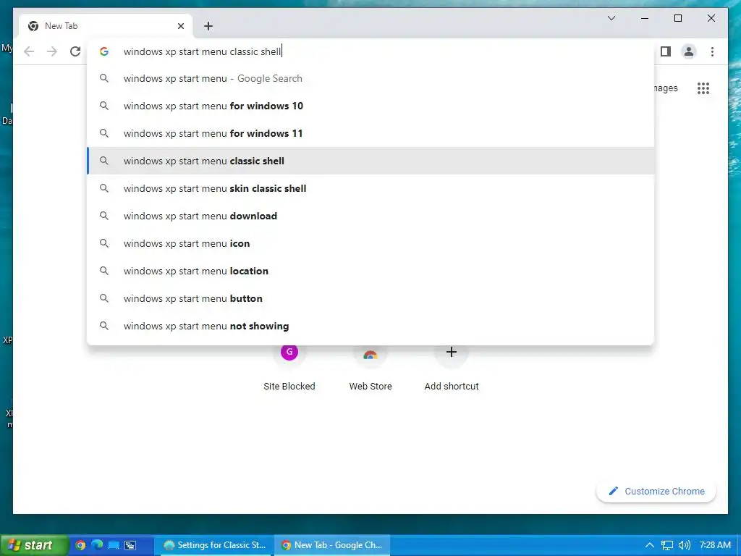Select the New Tab browser tab

coord(106,26)
